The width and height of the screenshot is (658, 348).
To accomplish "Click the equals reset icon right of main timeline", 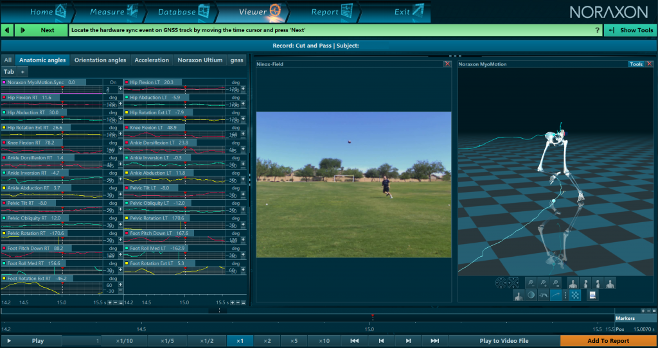I will (654, 311).
